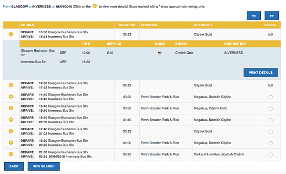Click the DURATION column header
This screenshot has width=286, height=174.
coord(127,25)
